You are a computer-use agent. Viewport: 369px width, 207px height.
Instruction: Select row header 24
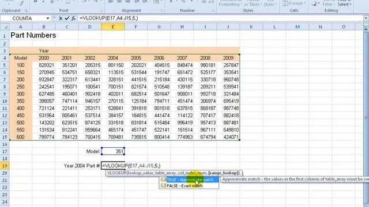point(5,202)
